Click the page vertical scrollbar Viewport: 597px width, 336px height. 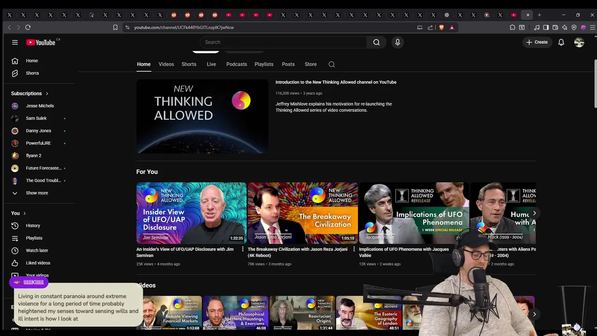(x=595, y=84)
